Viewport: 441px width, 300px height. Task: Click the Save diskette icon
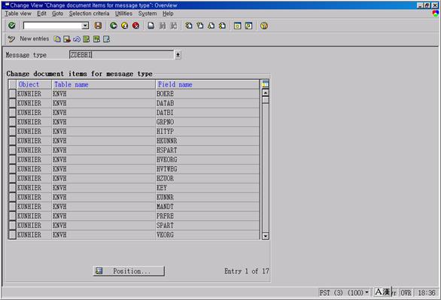tap(98, 26)
